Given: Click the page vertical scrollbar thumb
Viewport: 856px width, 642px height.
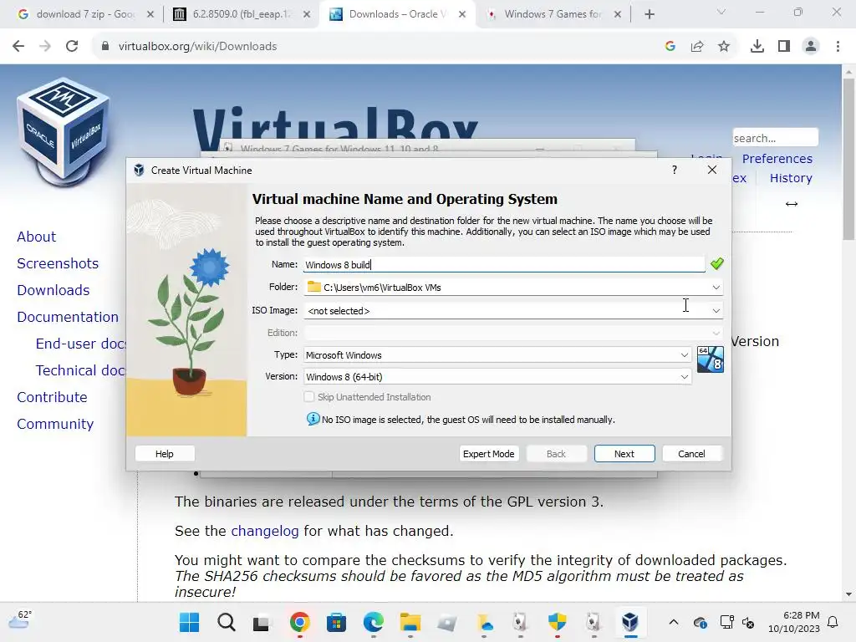Looking at the screenshot, I should point(848,158).
